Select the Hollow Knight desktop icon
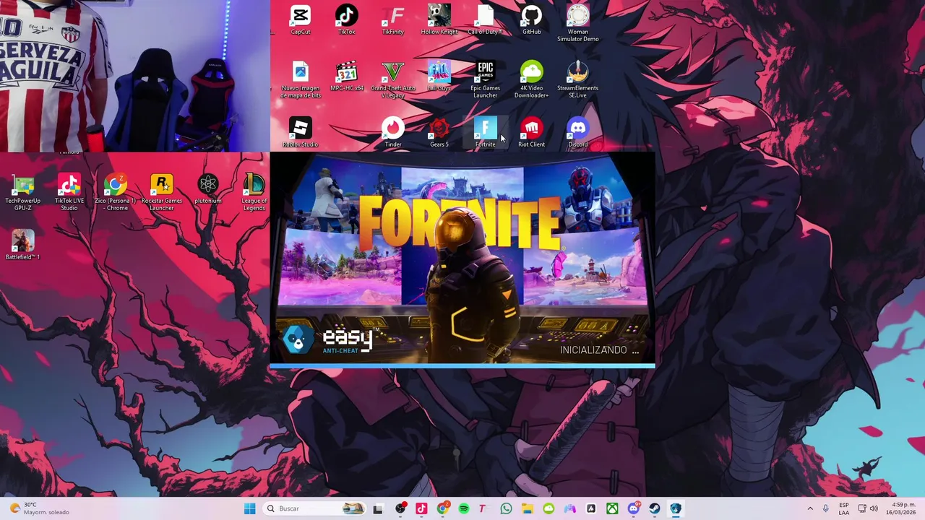 439,19
